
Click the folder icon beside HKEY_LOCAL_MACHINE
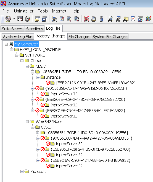pos(17,50)
